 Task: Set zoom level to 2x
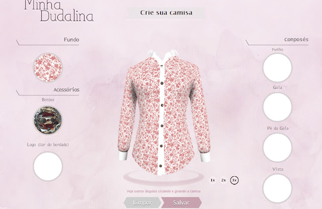[223, 180]
